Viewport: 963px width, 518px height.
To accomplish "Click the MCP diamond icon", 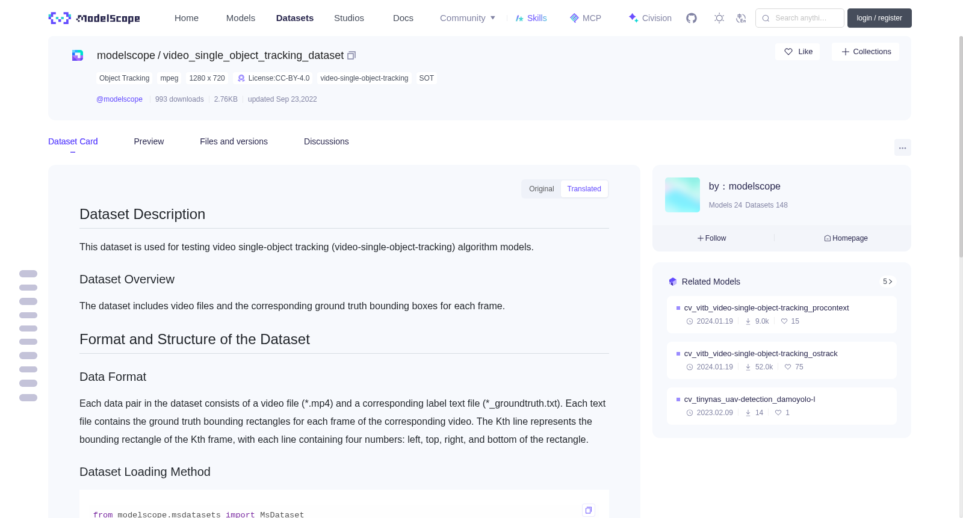I will point(574,18).
